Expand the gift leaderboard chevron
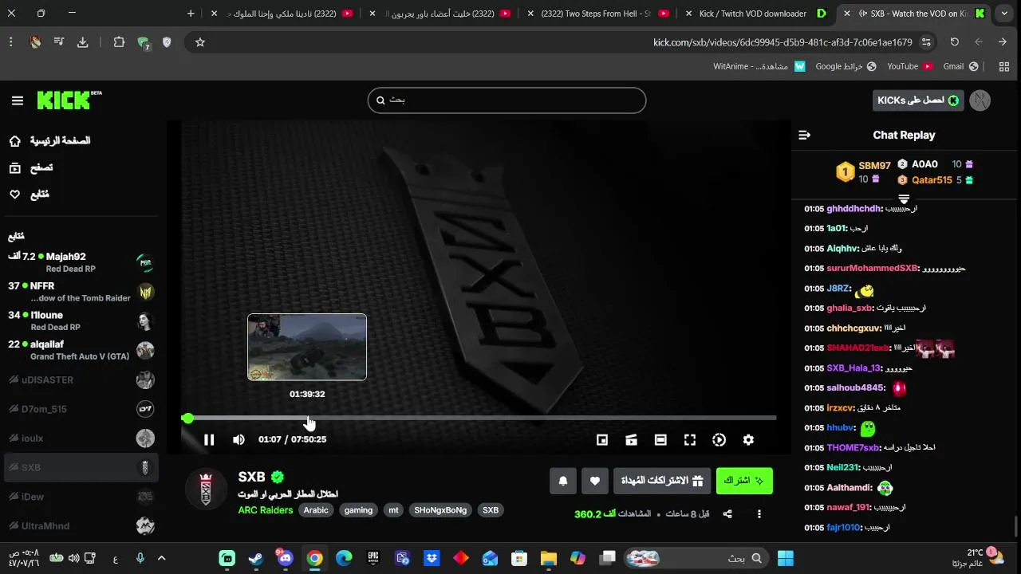Image resolution: width=1021 pixels, height=574 pixels. tap(904, 199)
